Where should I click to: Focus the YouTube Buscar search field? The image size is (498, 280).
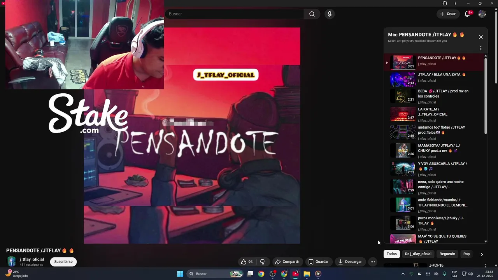pyautogui.click(x=235, y=14)
